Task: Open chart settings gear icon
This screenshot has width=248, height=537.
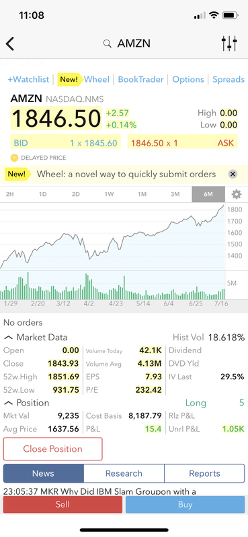Action: 237,194
